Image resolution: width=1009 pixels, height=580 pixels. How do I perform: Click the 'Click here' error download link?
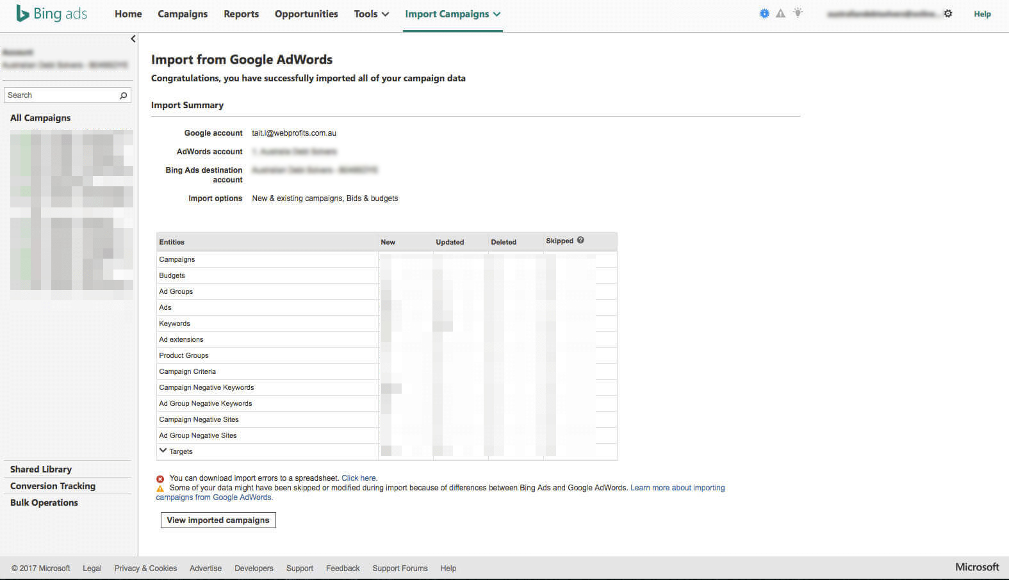[x=359, y=478]
